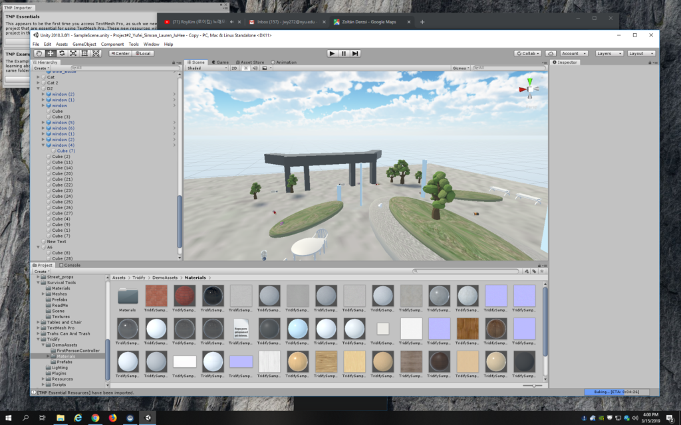The width and height of the screenshot is (681, 425).
Task: Collapse the Survival Tools folder
Action: [38, 282]
